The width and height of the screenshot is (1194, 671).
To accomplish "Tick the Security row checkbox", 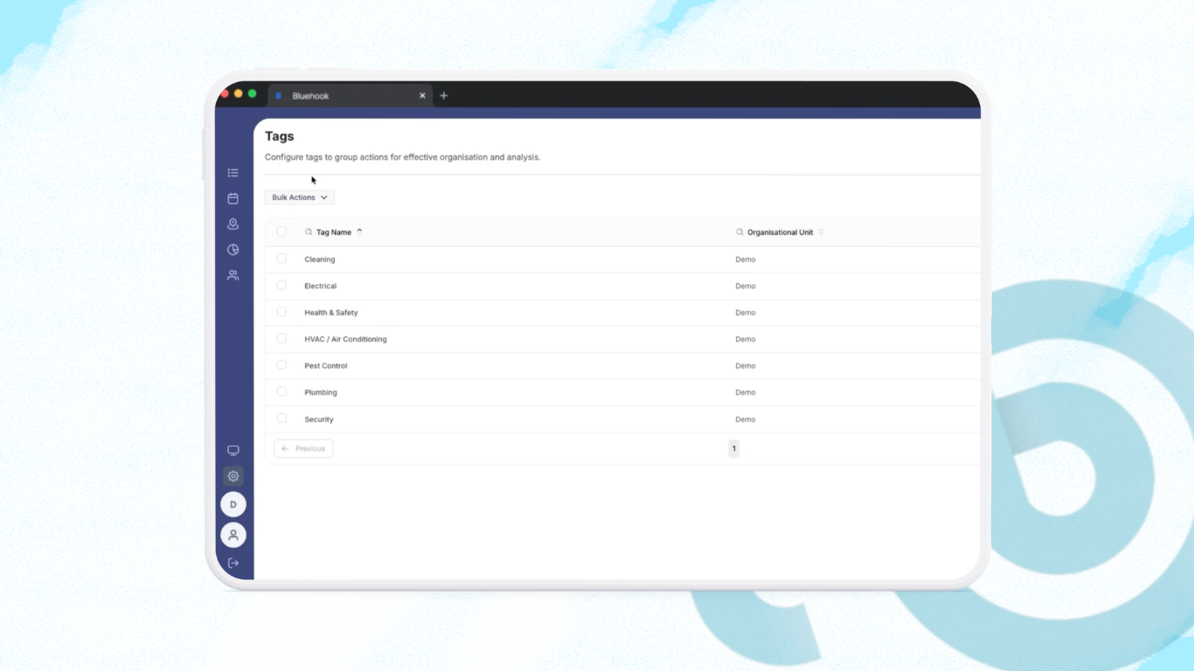I will point(281,419).
